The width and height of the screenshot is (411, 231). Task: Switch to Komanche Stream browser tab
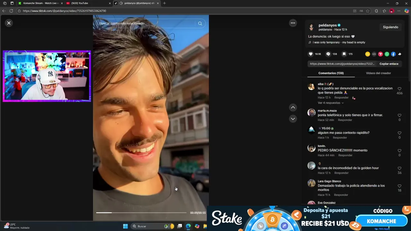[x=40, y=3]
